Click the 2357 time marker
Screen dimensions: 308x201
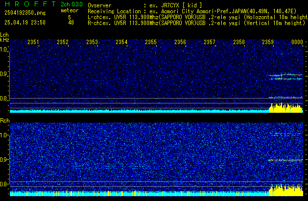pos(210,42)
